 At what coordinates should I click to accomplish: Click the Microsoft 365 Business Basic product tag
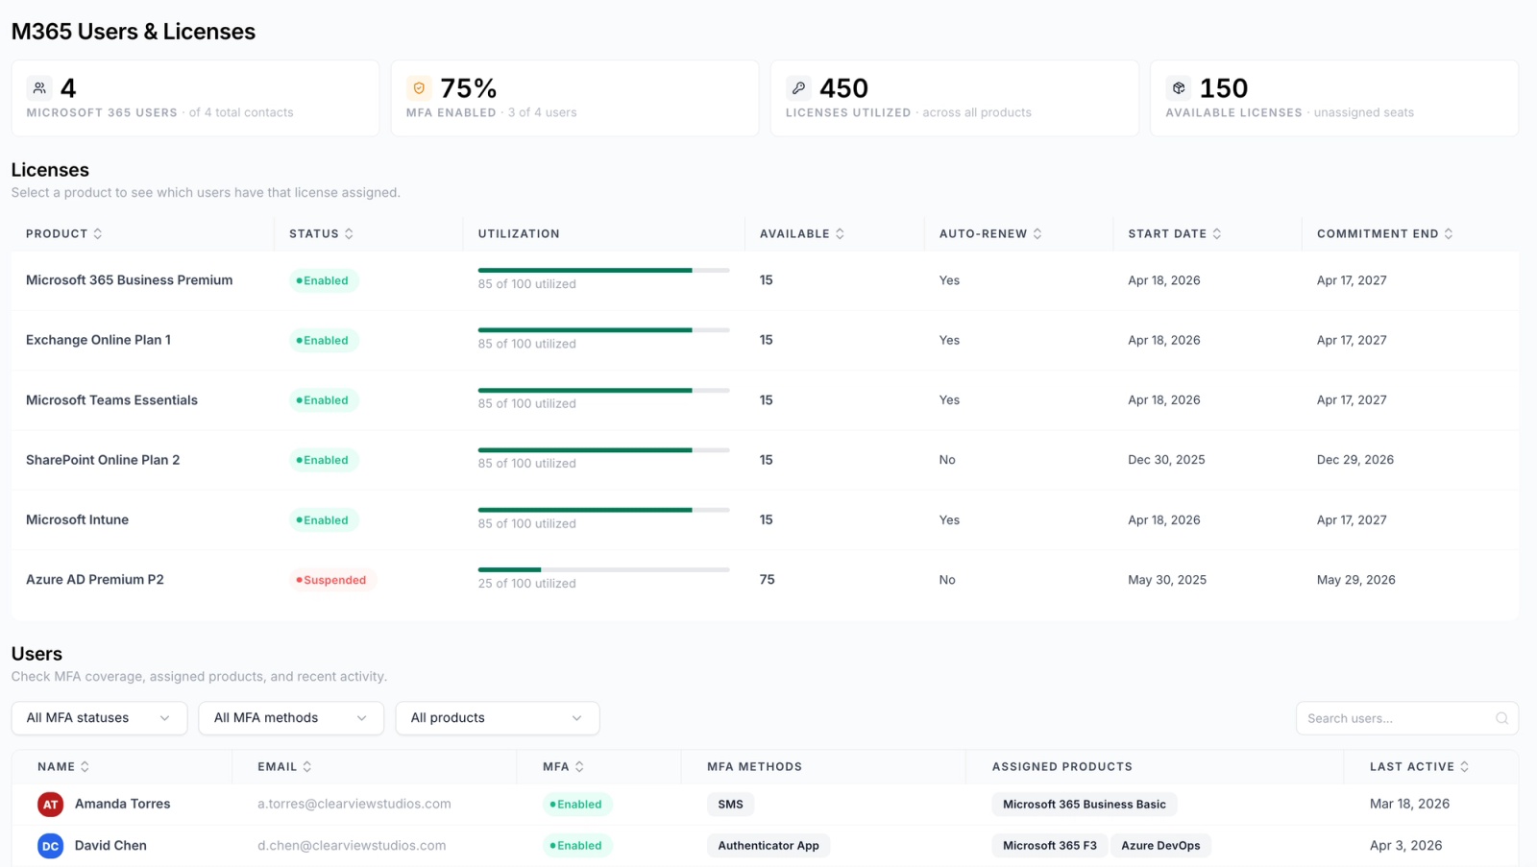point(1085,805)
